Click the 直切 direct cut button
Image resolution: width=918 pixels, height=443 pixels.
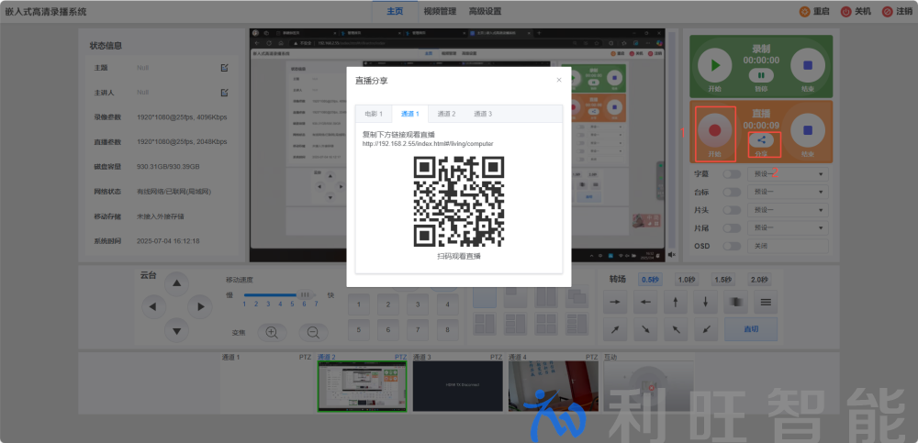coord(751,329)
